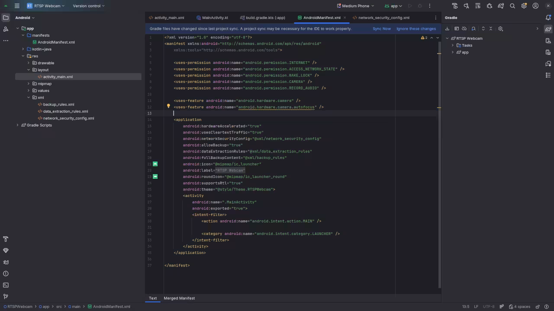554x311 pixels.
Task: Open the Git tool window
Action: point(6,296)
